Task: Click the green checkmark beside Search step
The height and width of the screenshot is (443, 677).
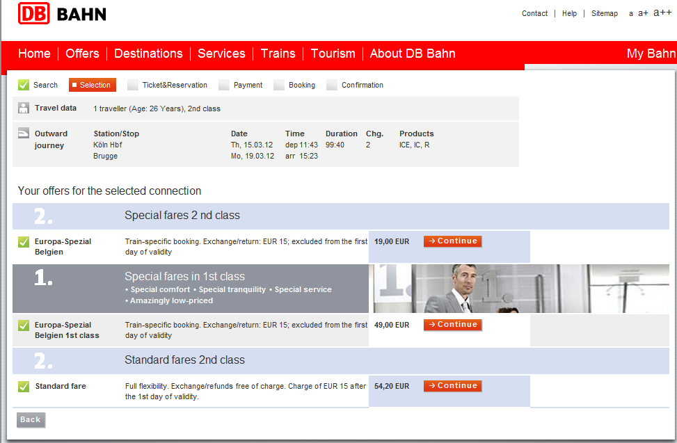Action: click(24, 85)
